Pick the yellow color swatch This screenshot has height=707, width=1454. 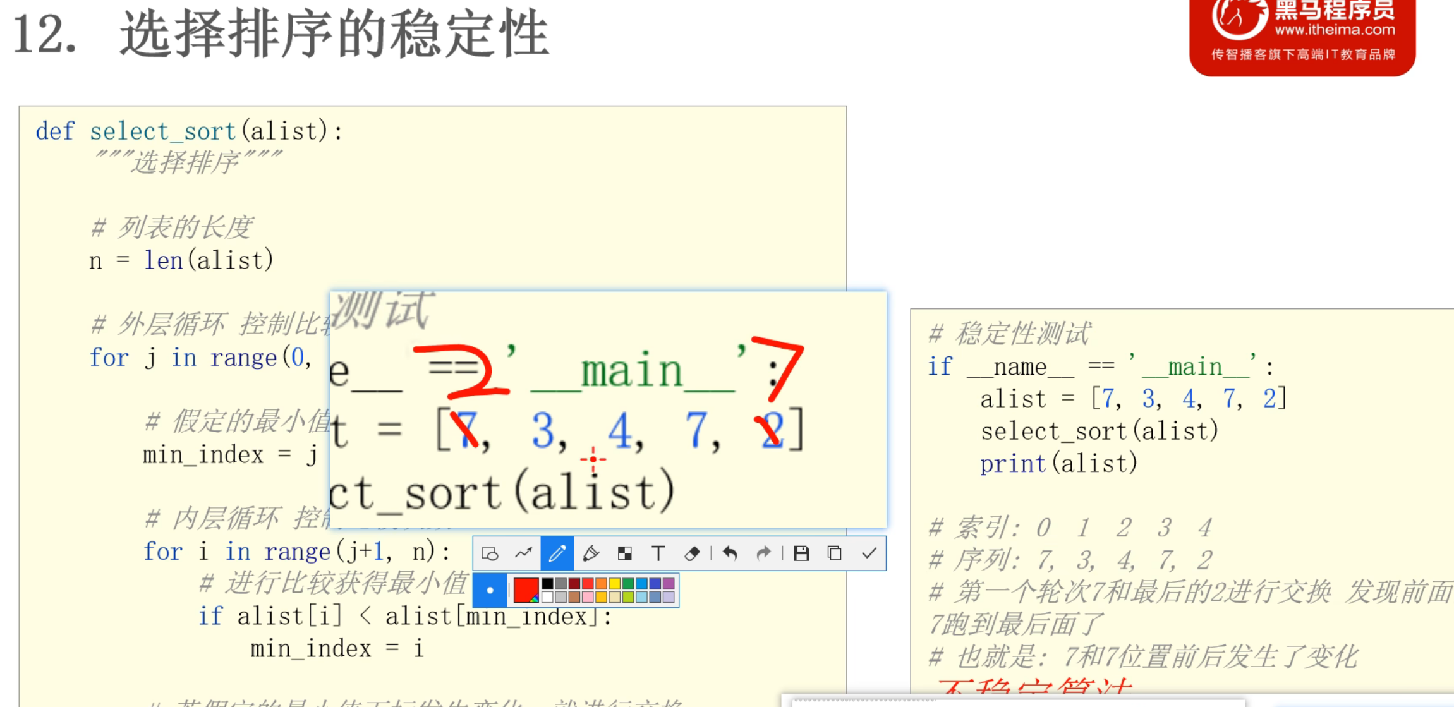(615, 584)
